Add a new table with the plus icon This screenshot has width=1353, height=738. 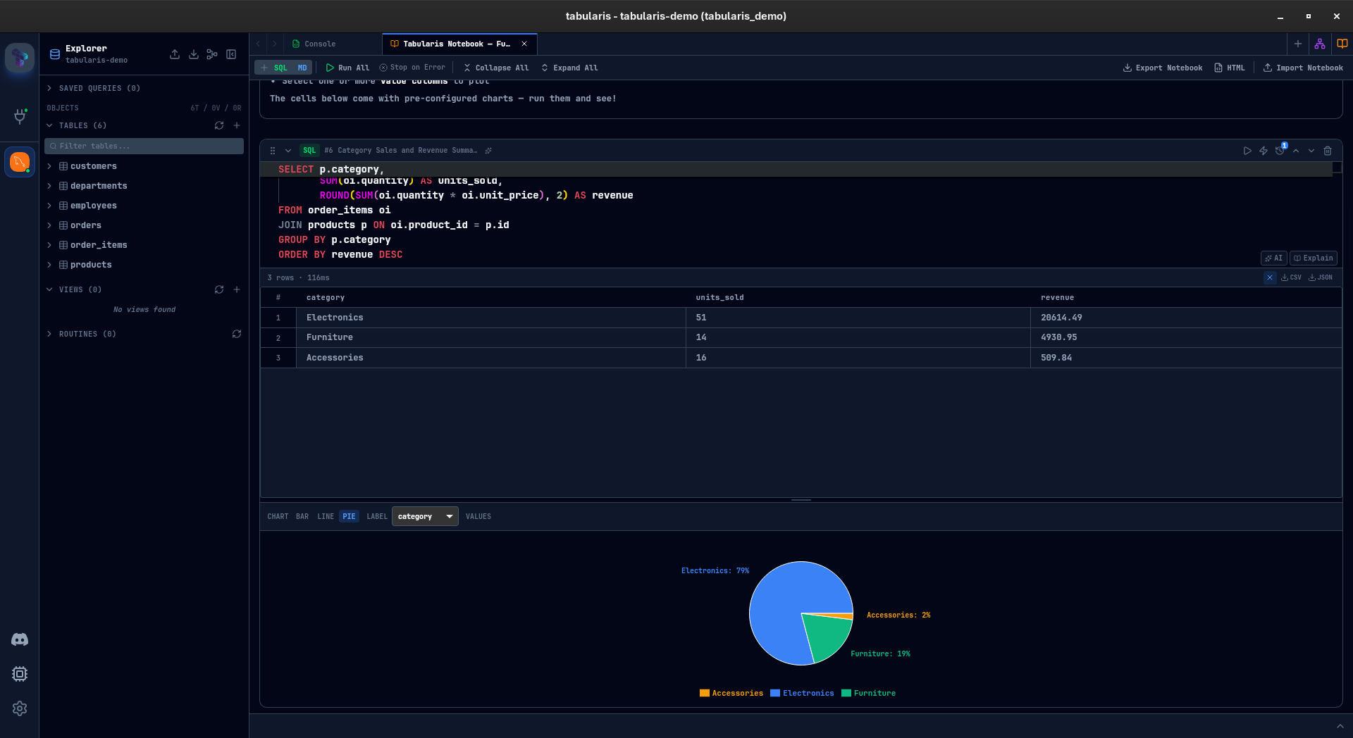237,125
